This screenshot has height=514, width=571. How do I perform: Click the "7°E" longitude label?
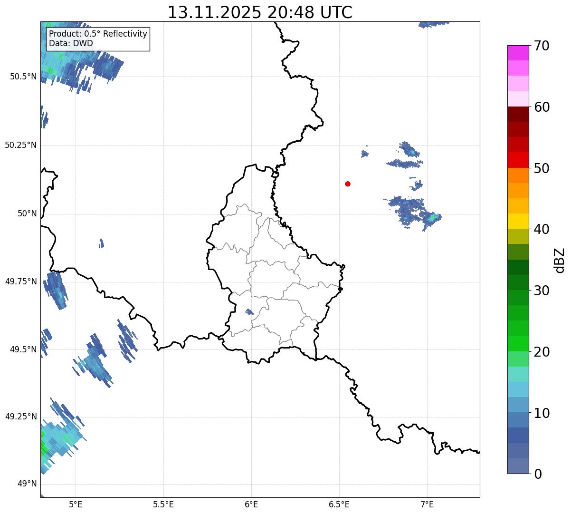427,504
